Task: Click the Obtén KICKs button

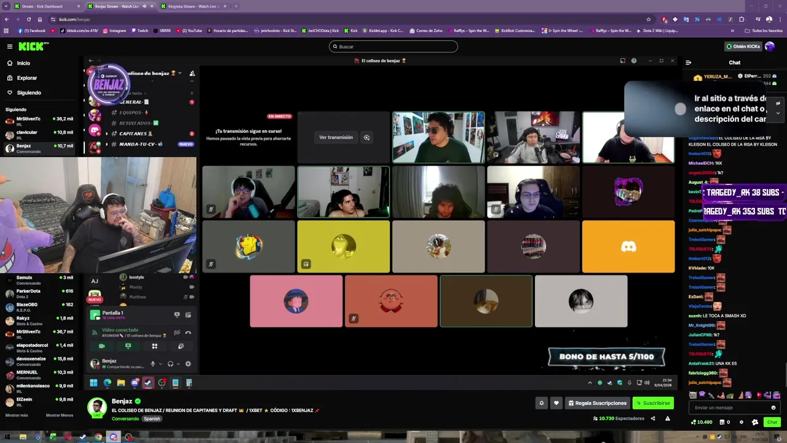Action: pos(743,47)
